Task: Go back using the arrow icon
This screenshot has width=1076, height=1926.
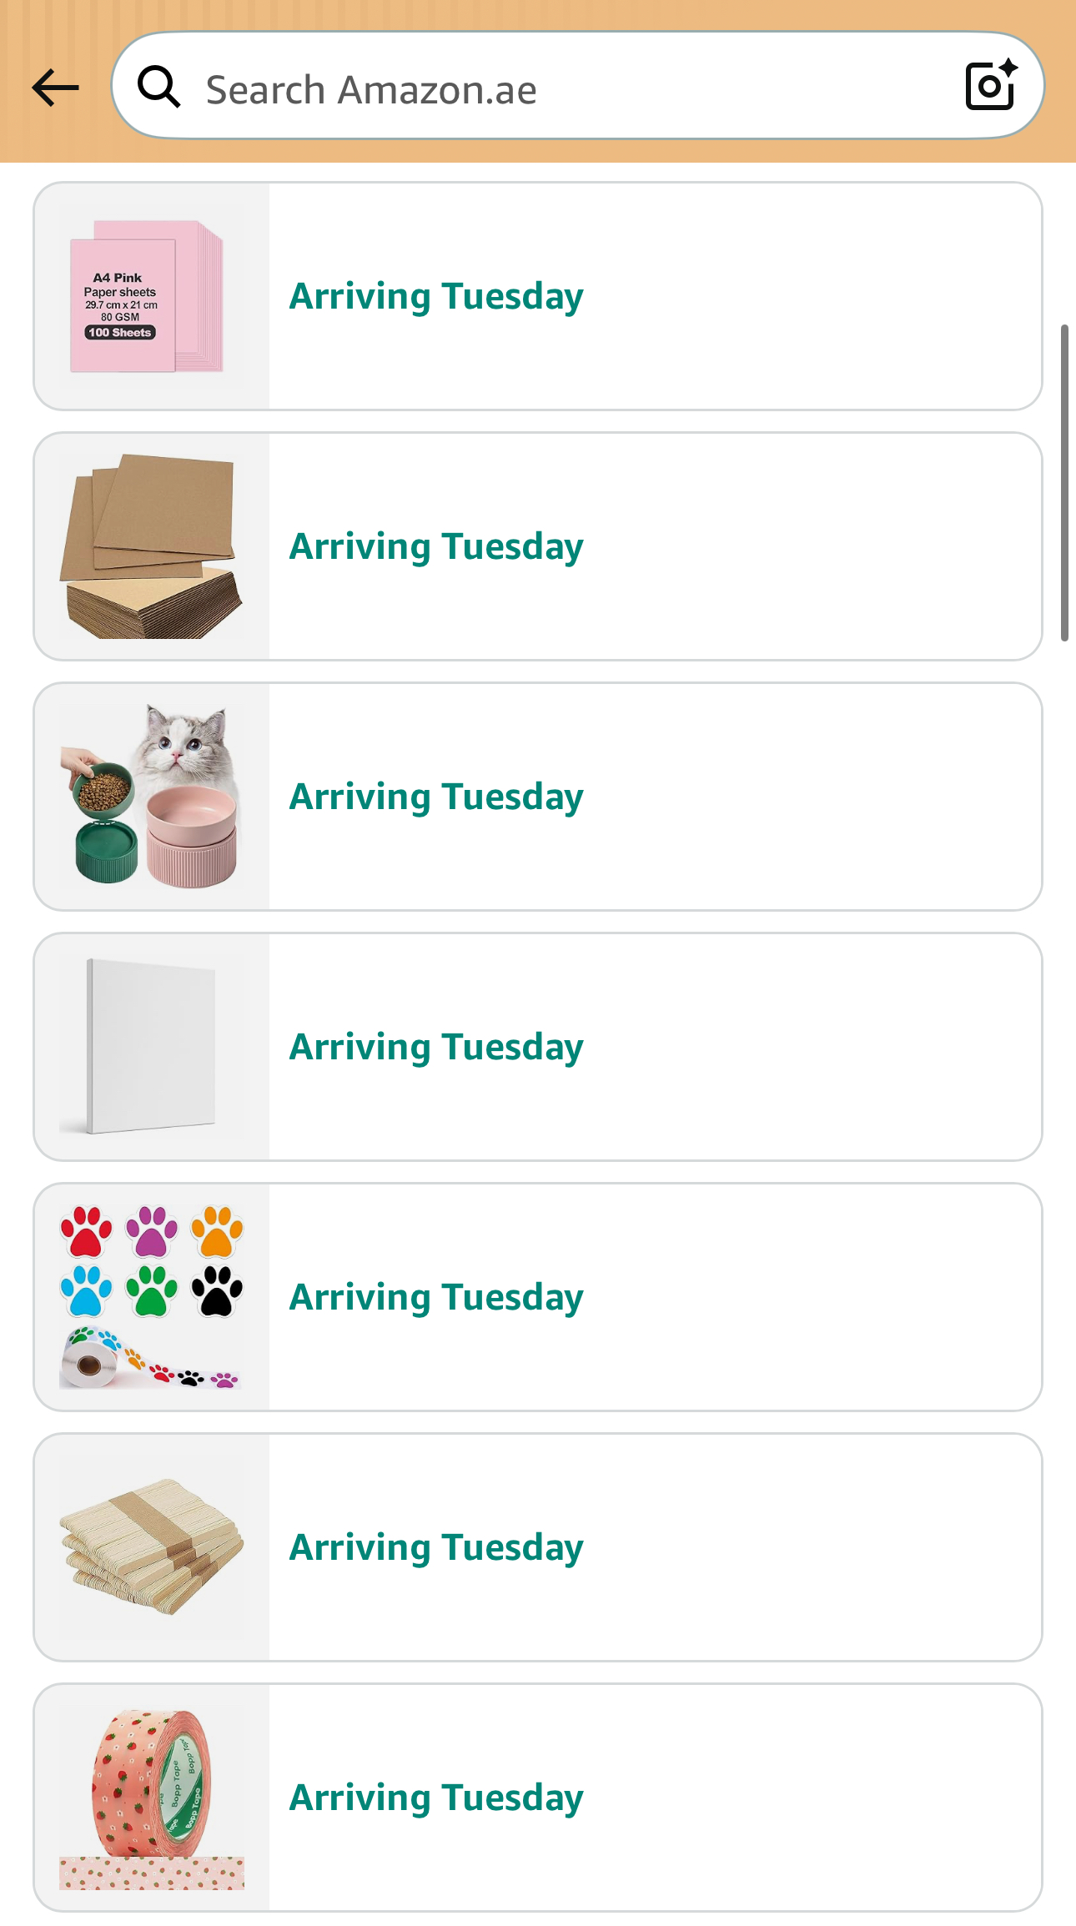Action: [x=55, y=88]
